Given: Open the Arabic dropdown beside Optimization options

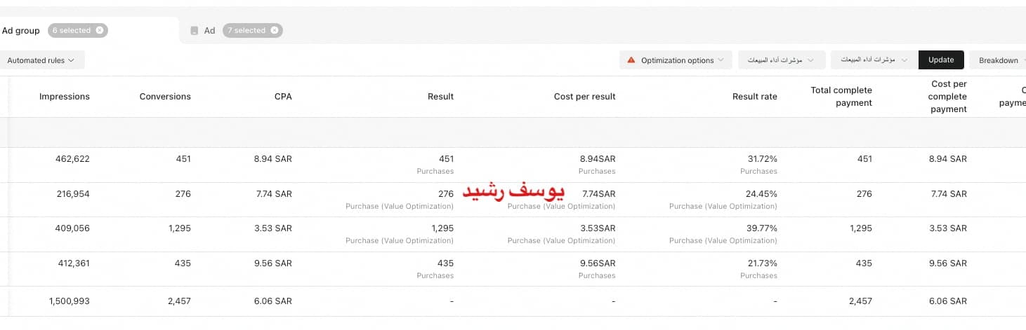Looking at the screenshot, I should (x=781, y=60).
